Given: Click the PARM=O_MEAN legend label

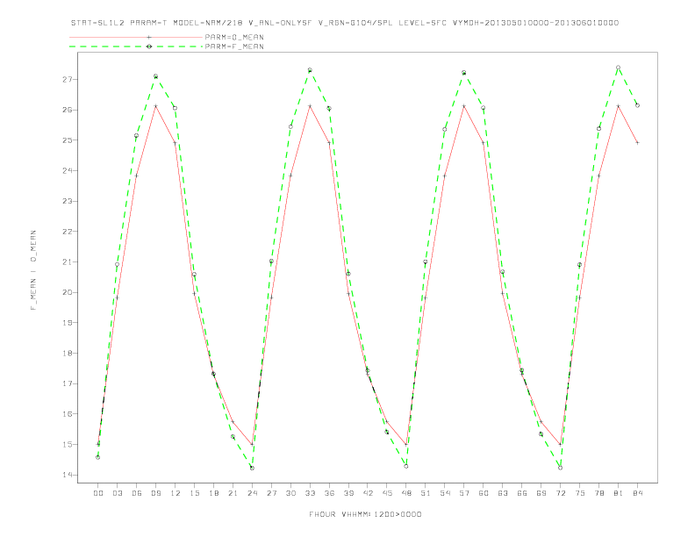Looking at the screenshot, I should point(234,37).
